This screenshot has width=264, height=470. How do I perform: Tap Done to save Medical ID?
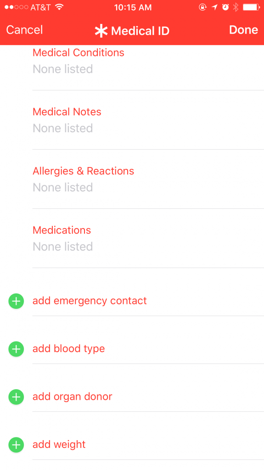(x=243, y=30)
